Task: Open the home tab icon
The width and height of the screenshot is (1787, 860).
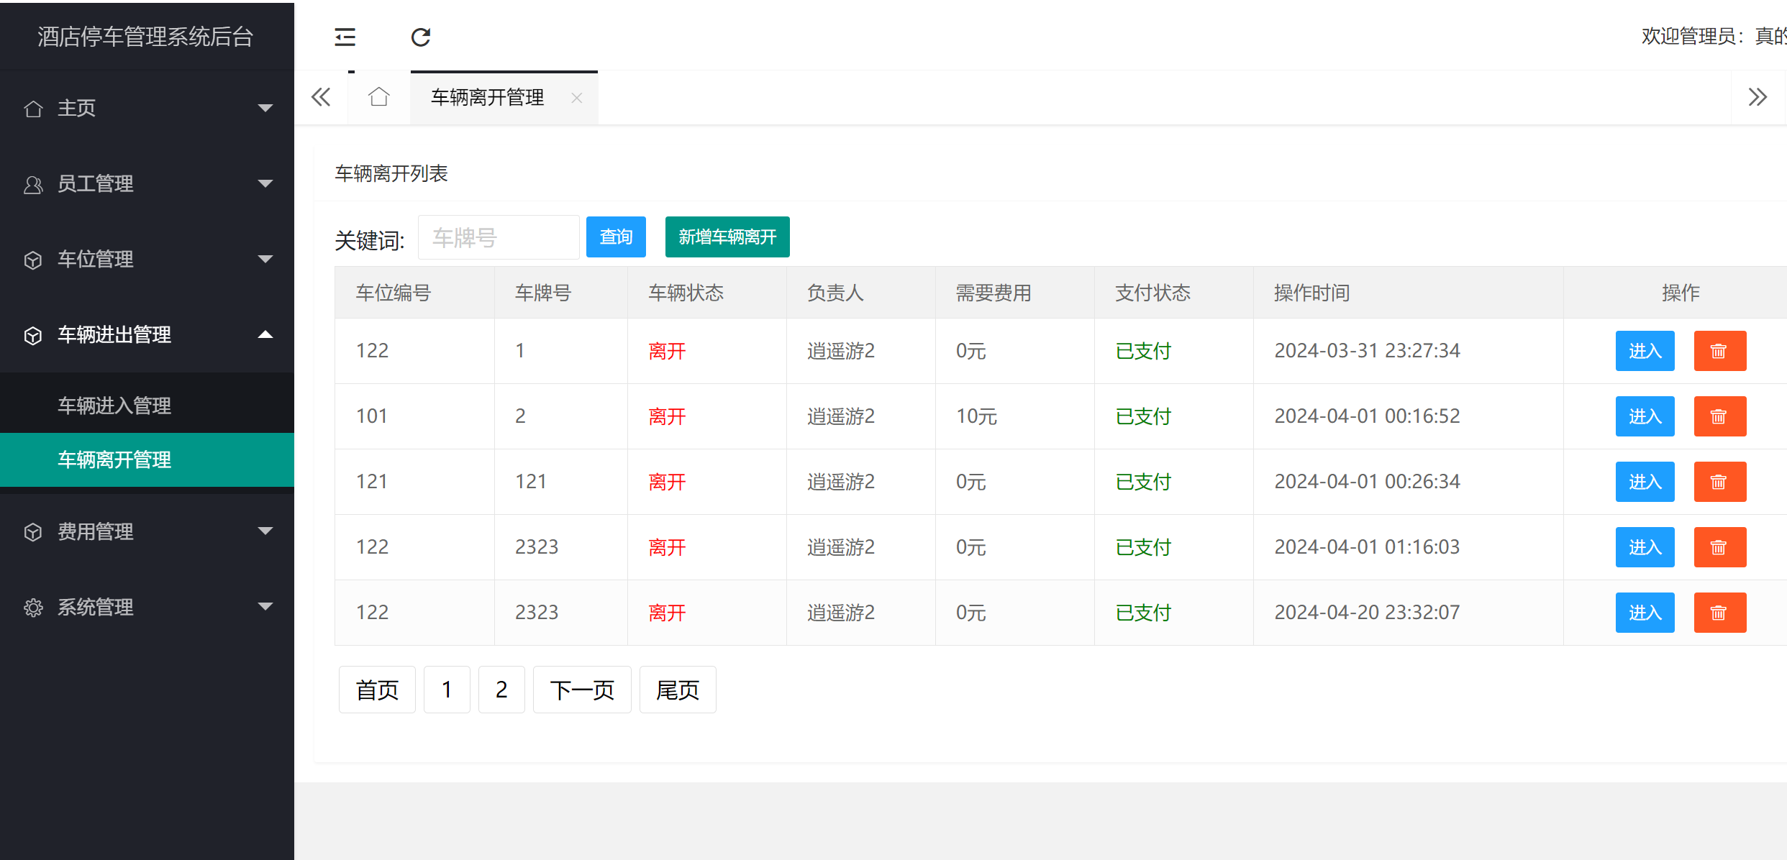Action: click(379, 97)
